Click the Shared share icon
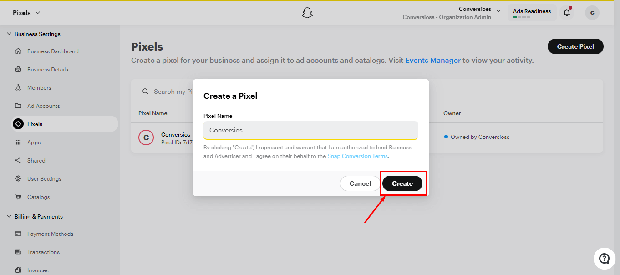620x275 pixels. pos(18,160)
